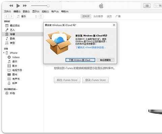Open the 歌曲(S) menu
This screenshot has height=134, width=162.
(x=26, y=11)
